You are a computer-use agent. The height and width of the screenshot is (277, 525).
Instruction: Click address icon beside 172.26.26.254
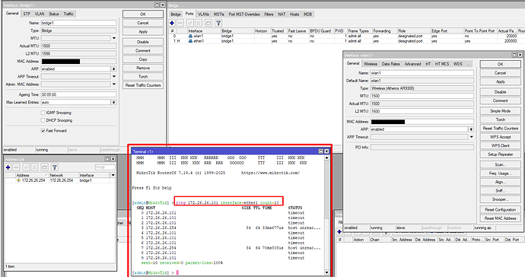click(19, 180)
